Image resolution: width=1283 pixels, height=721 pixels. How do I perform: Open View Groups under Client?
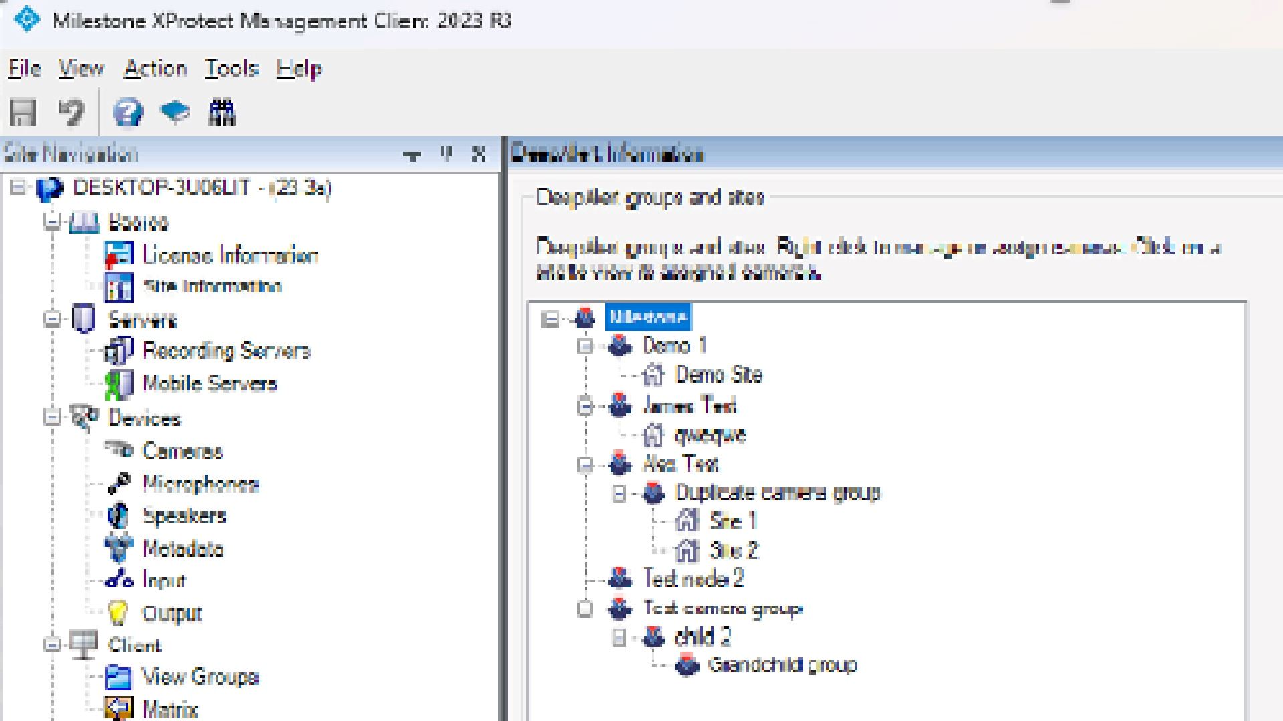pyautogui.click(x=200, y=677)
